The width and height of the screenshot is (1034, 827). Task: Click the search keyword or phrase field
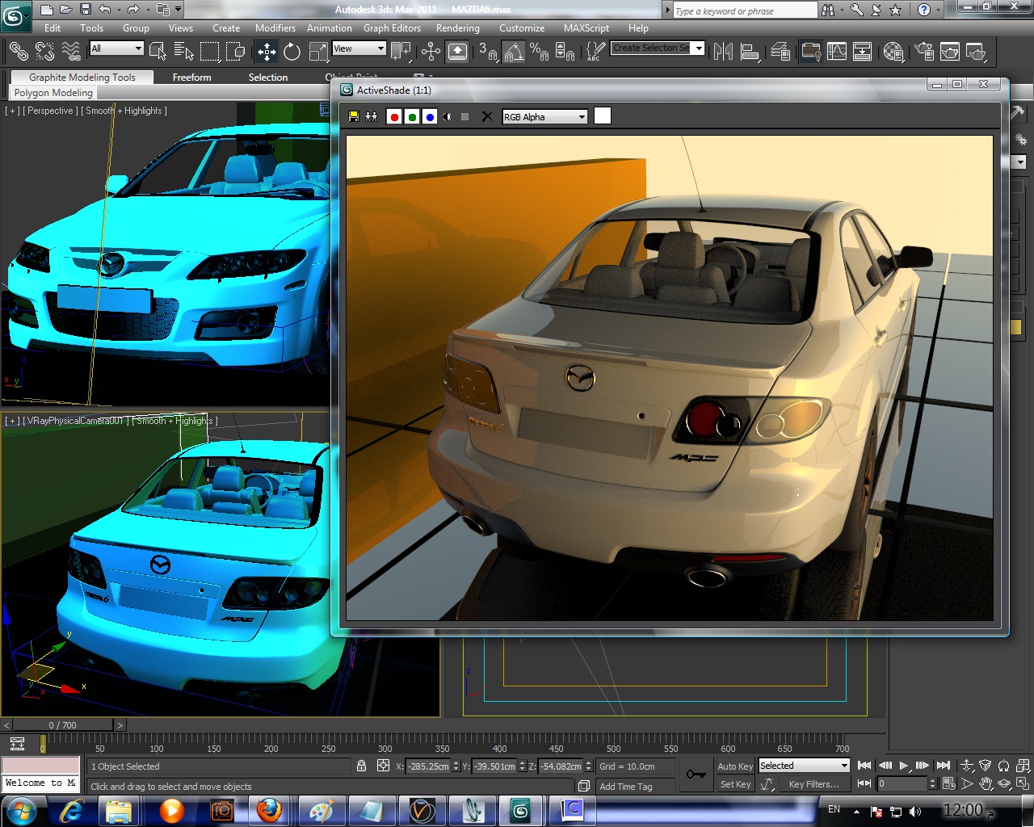[745, 10]
